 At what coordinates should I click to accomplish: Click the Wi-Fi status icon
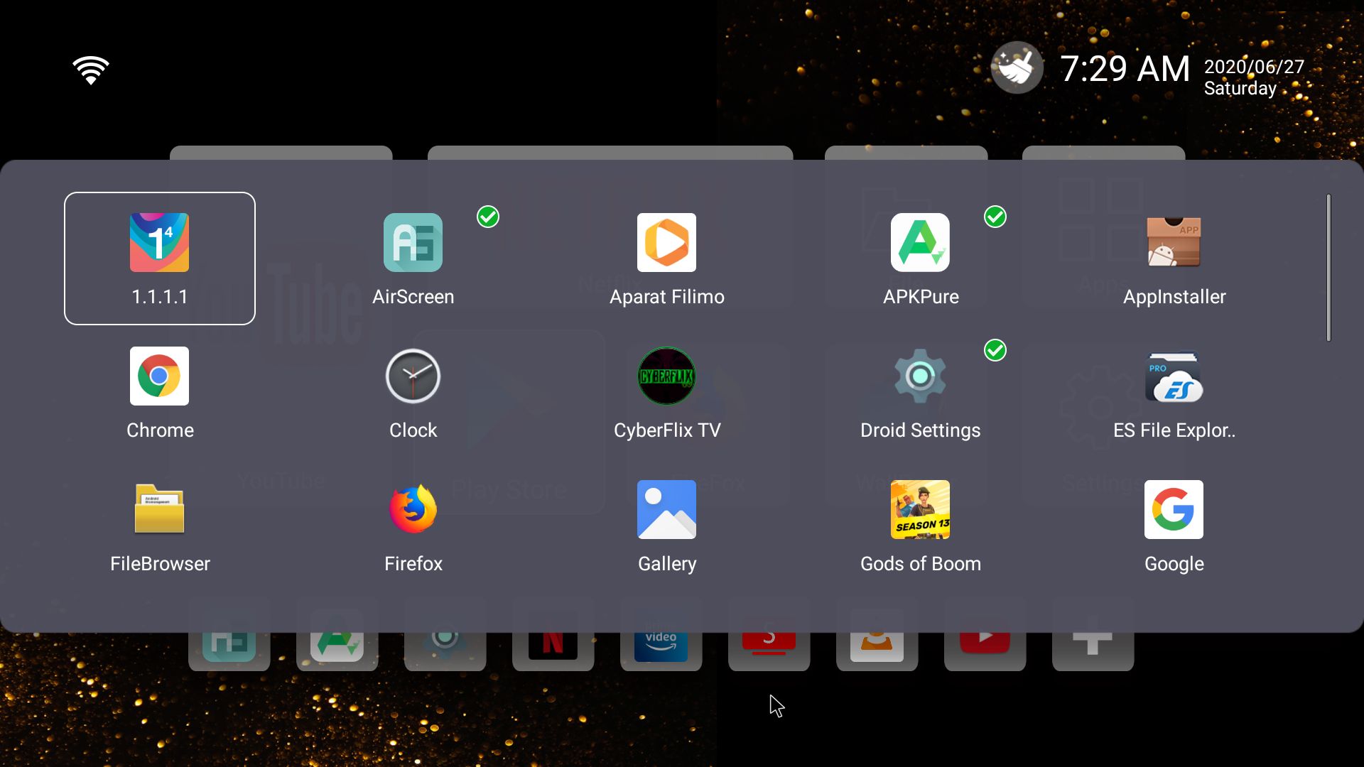91,70
